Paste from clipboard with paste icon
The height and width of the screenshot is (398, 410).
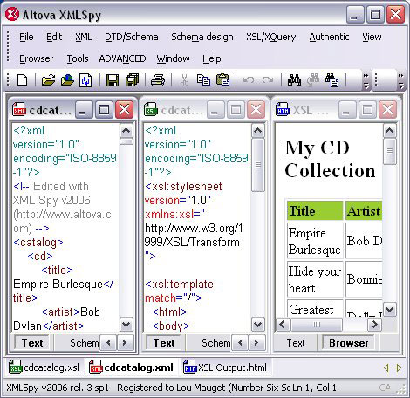click(x=223, y=80)
